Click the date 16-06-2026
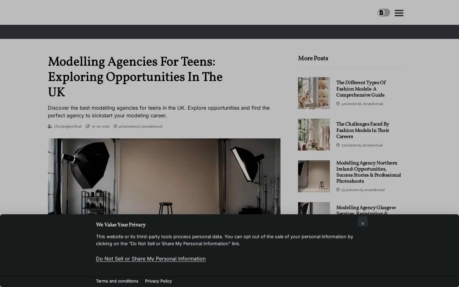The width and height of the screenshot is (459, 287). [101, 127]
